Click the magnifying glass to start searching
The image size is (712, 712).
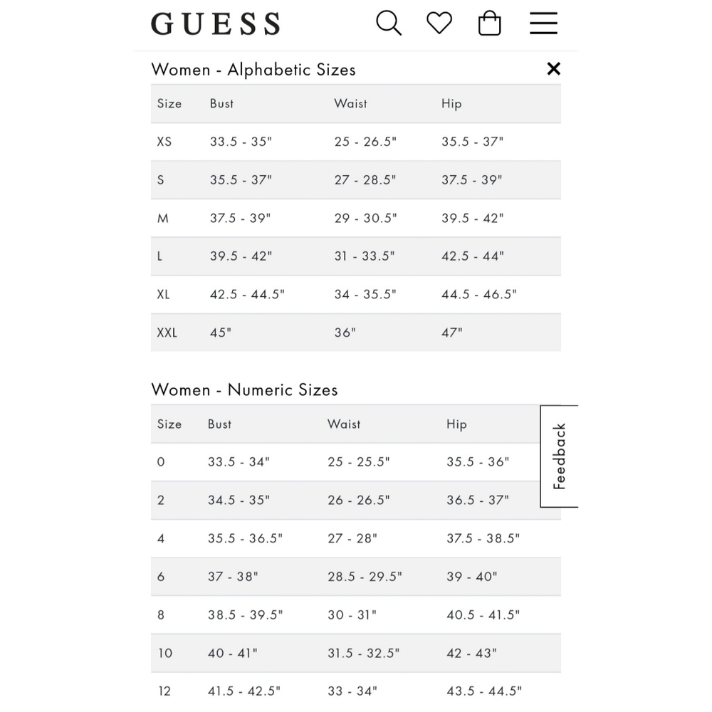coord(389,22)
